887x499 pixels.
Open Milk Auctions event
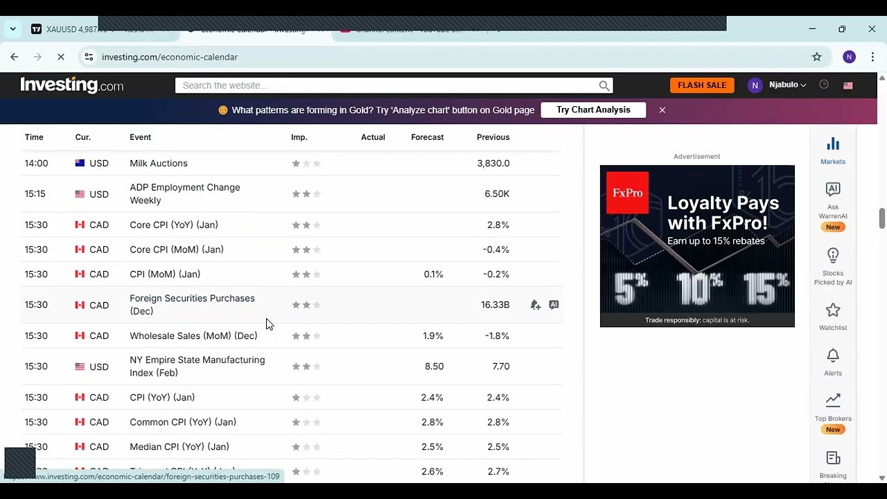click(159, 164)
